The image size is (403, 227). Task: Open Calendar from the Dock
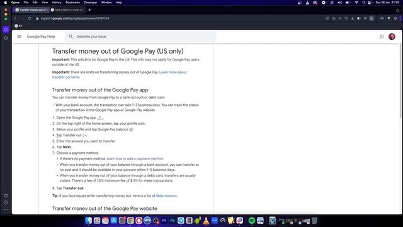tap(105, 221)
